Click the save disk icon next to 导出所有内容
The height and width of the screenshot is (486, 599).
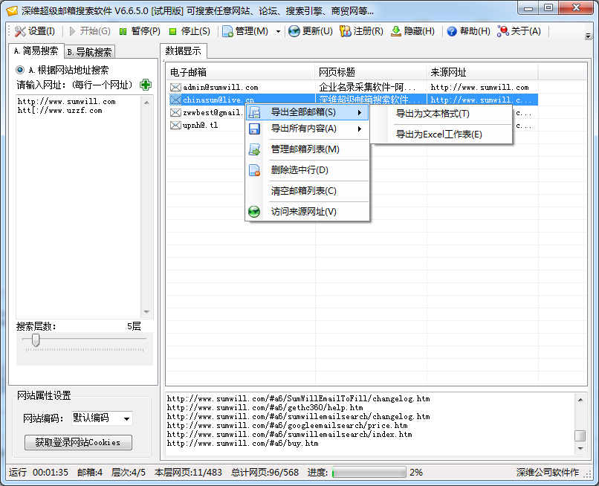pos(254,129)
